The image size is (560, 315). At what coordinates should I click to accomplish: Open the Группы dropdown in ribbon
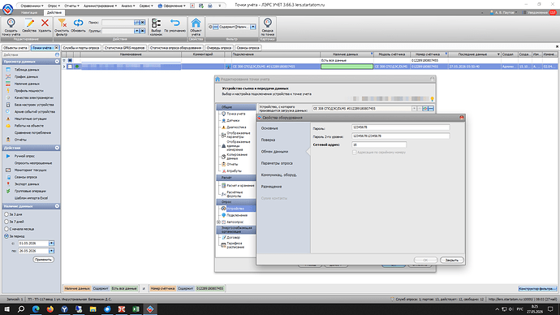pos(136,31)
